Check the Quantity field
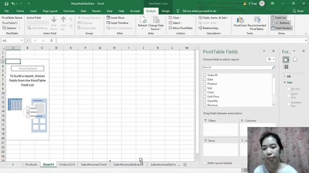Screen dimensions: 309x173 (205, 101)
